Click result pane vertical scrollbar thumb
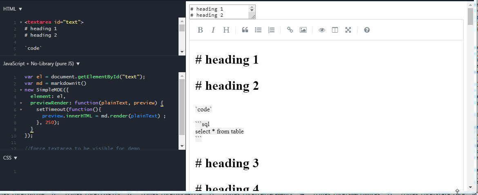This screenshot has height=195, width=478. pyautogui.click(x=470, y=17)
